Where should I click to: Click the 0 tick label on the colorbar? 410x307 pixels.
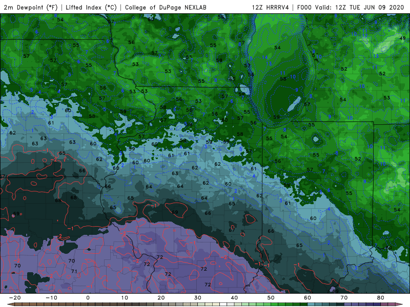click(88, 298)
